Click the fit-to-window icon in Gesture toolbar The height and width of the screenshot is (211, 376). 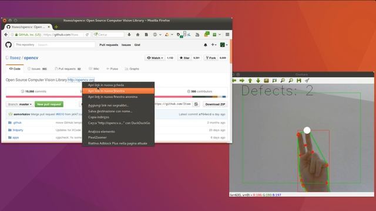point(274,81)
